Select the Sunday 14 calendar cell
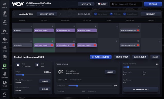 click(151, 45)
